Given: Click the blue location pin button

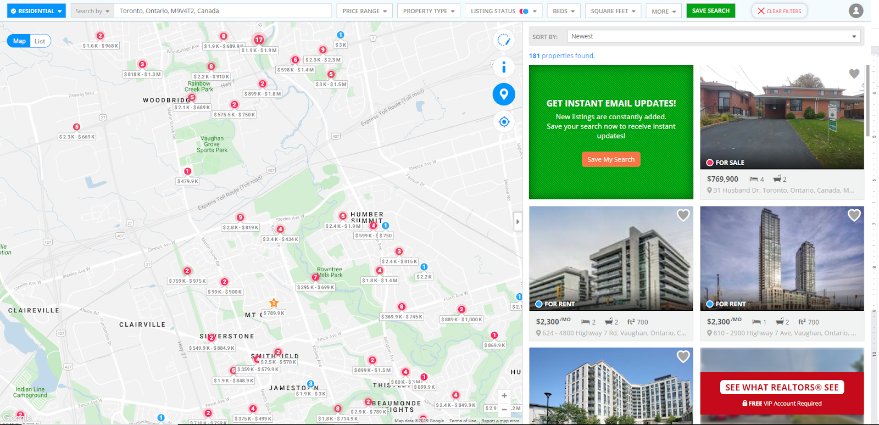Looking at the screenshot, I should 503,94.
